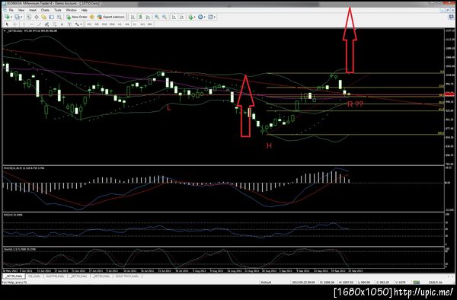
Task: Switch timeframe to D1
Action: click(135, 24)
